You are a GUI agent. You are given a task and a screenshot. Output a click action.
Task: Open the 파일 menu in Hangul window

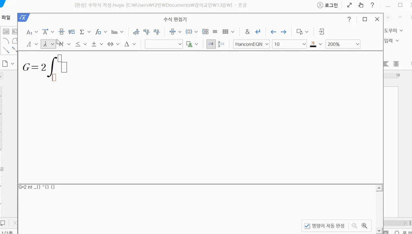6,18
